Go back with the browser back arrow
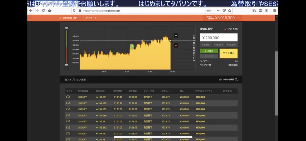 (31, 11)
